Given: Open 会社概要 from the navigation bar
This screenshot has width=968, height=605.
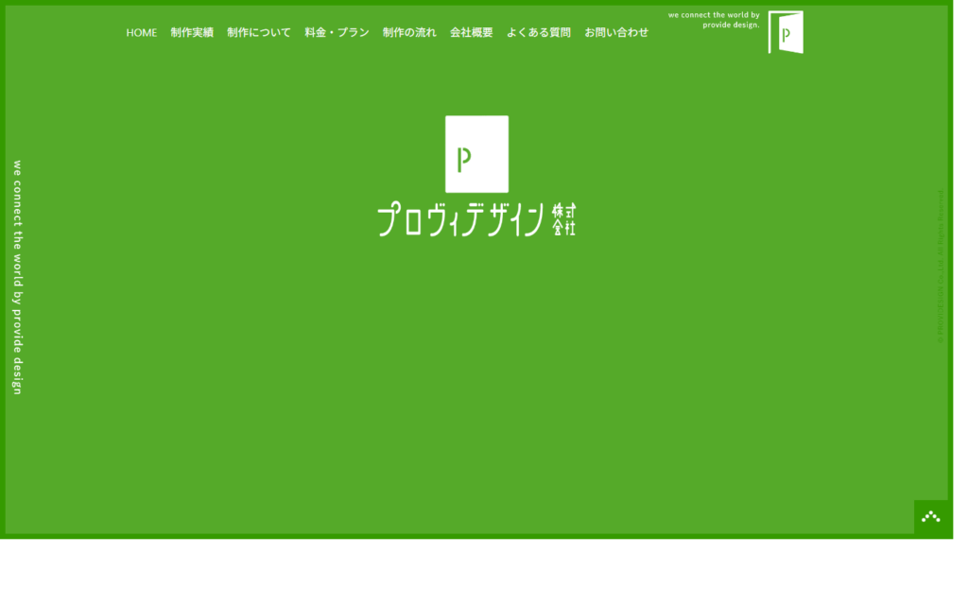Looking at the screenshot, I should pos(471,32).
